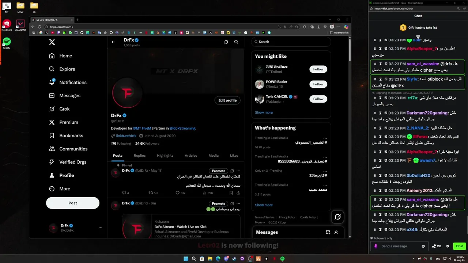Show more under You might like

point(264,113)
